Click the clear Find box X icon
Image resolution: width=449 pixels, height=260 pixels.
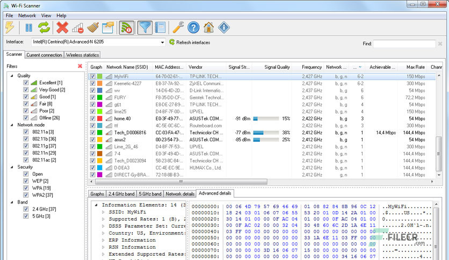click(x=440, y=44)
